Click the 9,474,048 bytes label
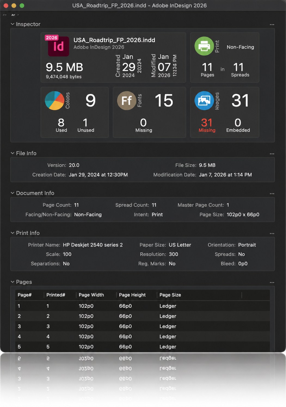286x407 pixels. (x=64, y=77)
